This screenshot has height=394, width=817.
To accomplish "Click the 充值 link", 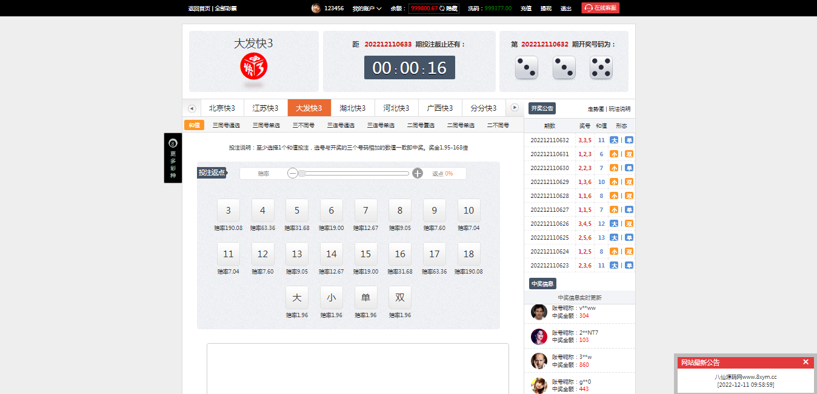I will coord(525,8).
